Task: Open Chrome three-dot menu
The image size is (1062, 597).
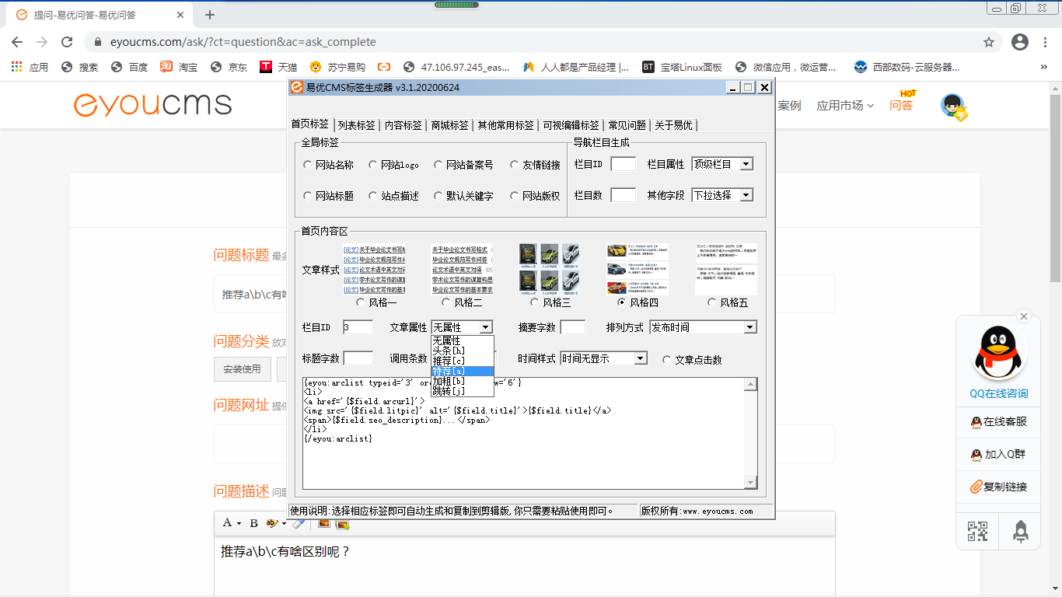Action: tap(1046, 42)
